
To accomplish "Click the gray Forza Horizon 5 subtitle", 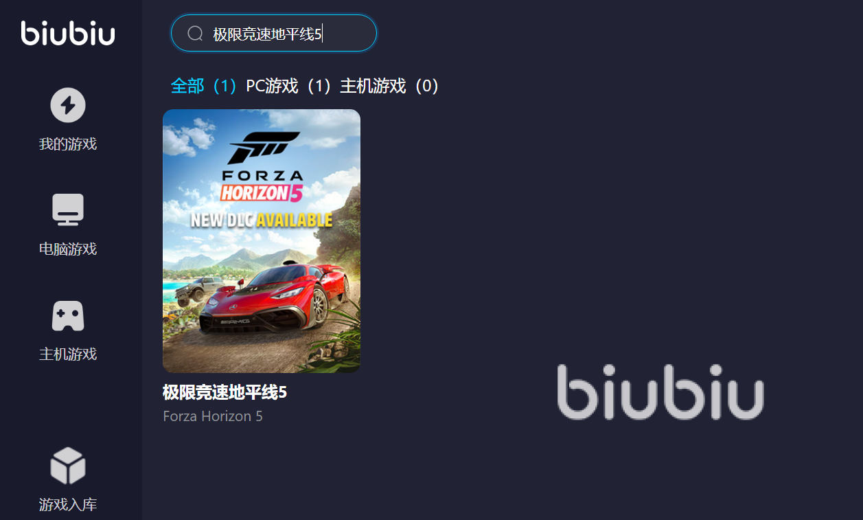I will point(213,416).
